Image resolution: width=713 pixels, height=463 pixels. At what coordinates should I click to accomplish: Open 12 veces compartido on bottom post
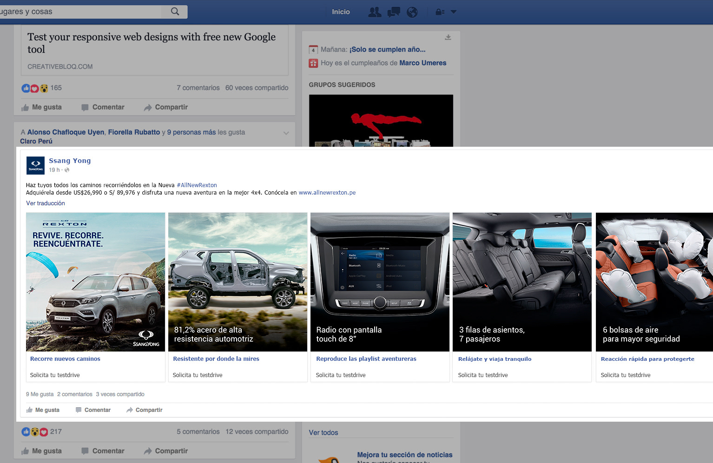257,431
